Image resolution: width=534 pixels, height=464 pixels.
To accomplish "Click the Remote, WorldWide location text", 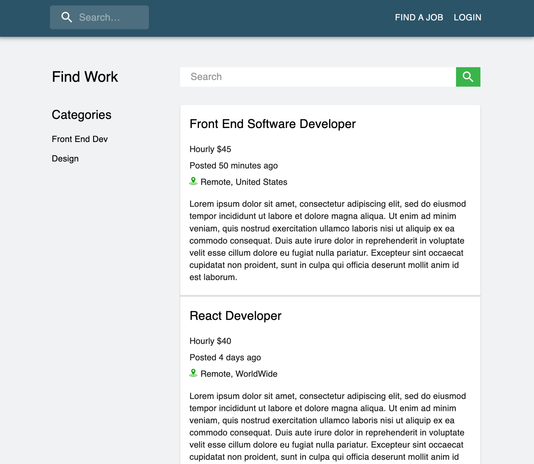I will 239,374.
